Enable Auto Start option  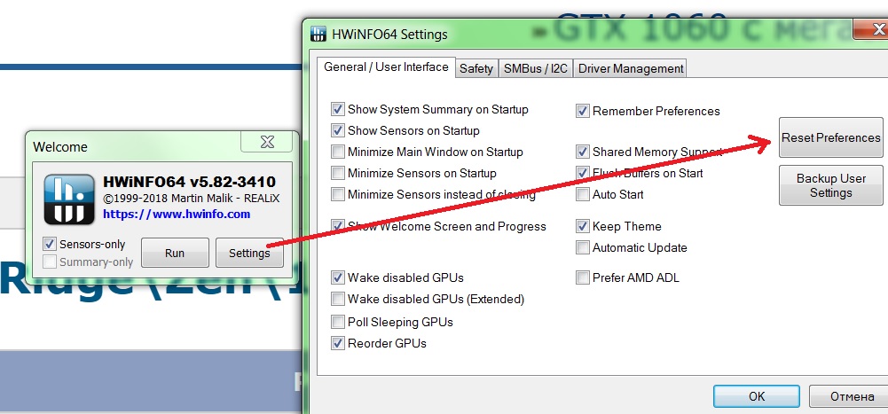[x=583, y=194]
